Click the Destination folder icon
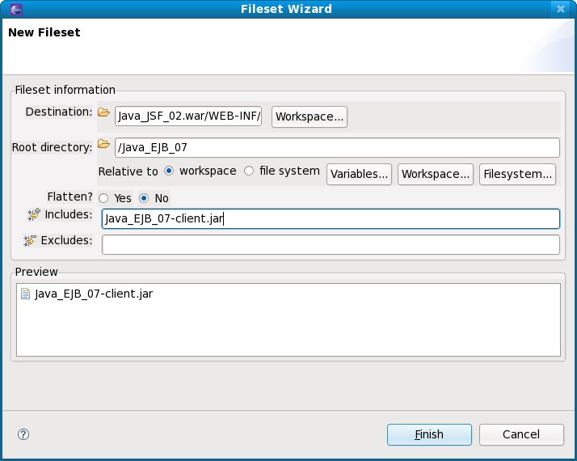 (x=103, y=113)
